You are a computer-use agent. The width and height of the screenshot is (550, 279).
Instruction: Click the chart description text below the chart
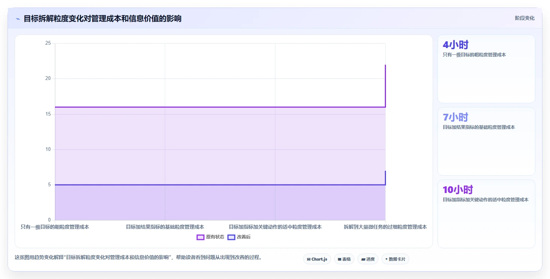pyautogui.click(x=138, y=258)
